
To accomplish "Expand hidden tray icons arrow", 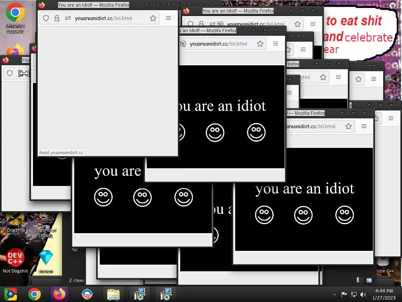I will pos(334,295).
